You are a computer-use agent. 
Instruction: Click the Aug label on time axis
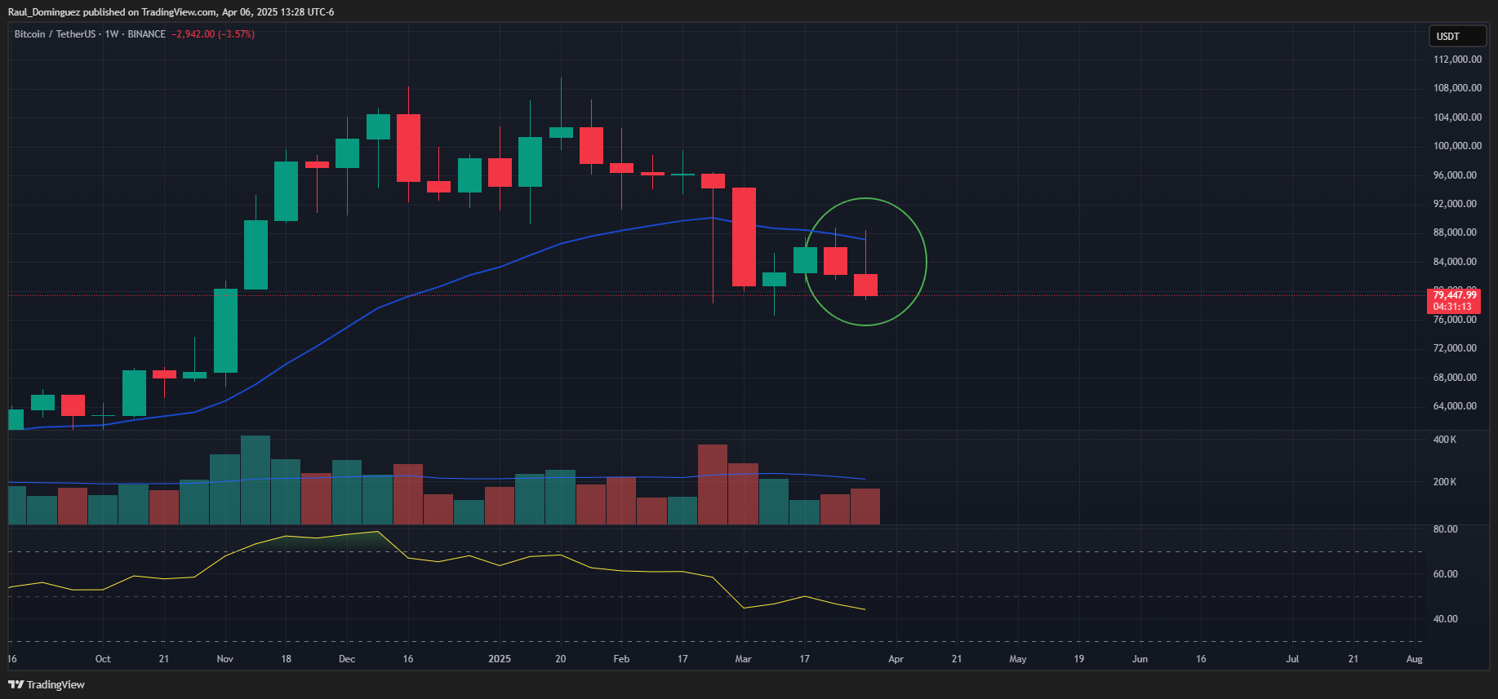tap(1415, 659)
